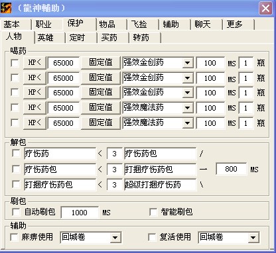Toggle HP< button in fourth potion row

(x=34, y=107)
